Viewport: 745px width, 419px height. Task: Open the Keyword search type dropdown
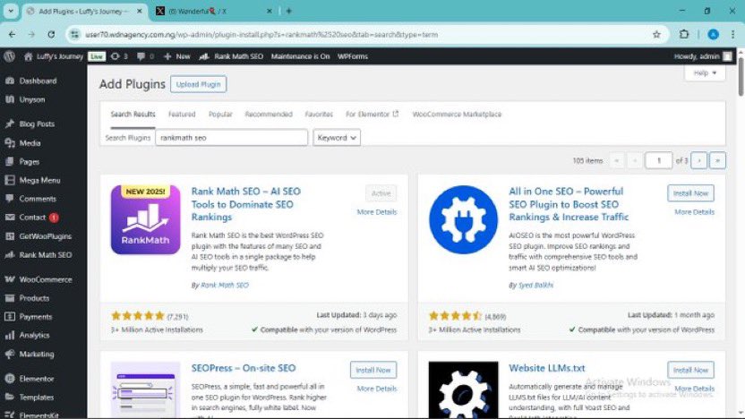pos(337,138)
